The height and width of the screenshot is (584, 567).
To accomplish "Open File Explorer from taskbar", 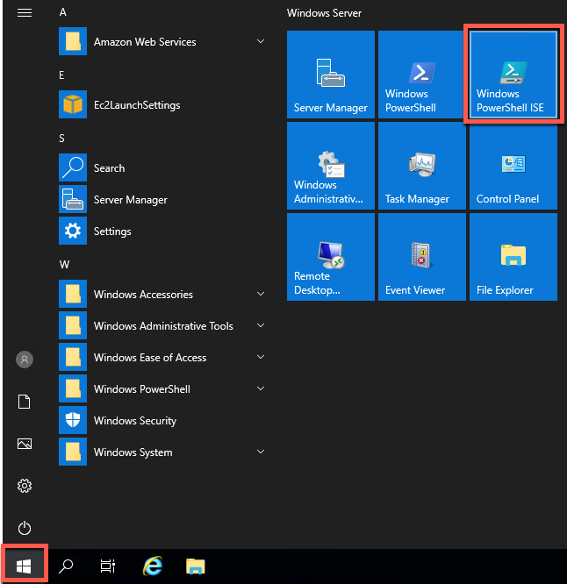I will point(196,566).
